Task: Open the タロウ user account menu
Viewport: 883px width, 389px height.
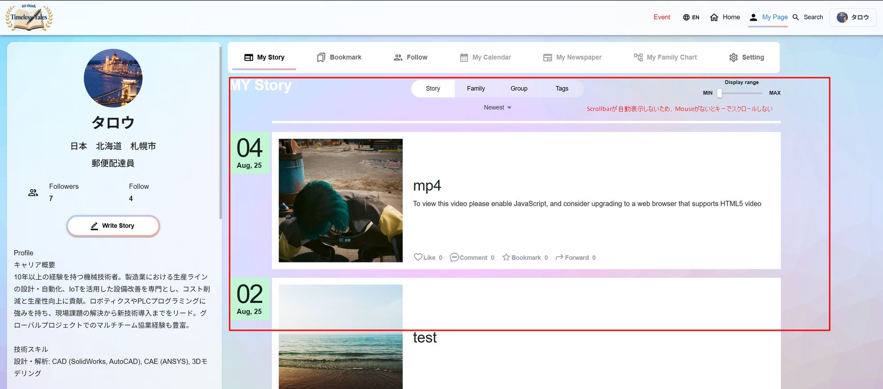Action: pyautogui.click(x=853, y=17)
